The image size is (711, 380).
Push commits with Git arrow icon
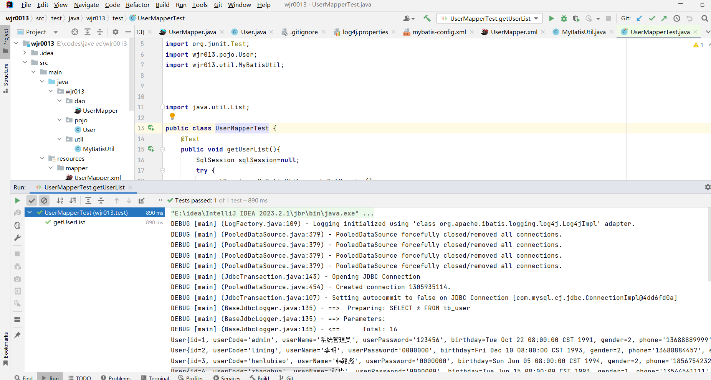coord(664,18)
